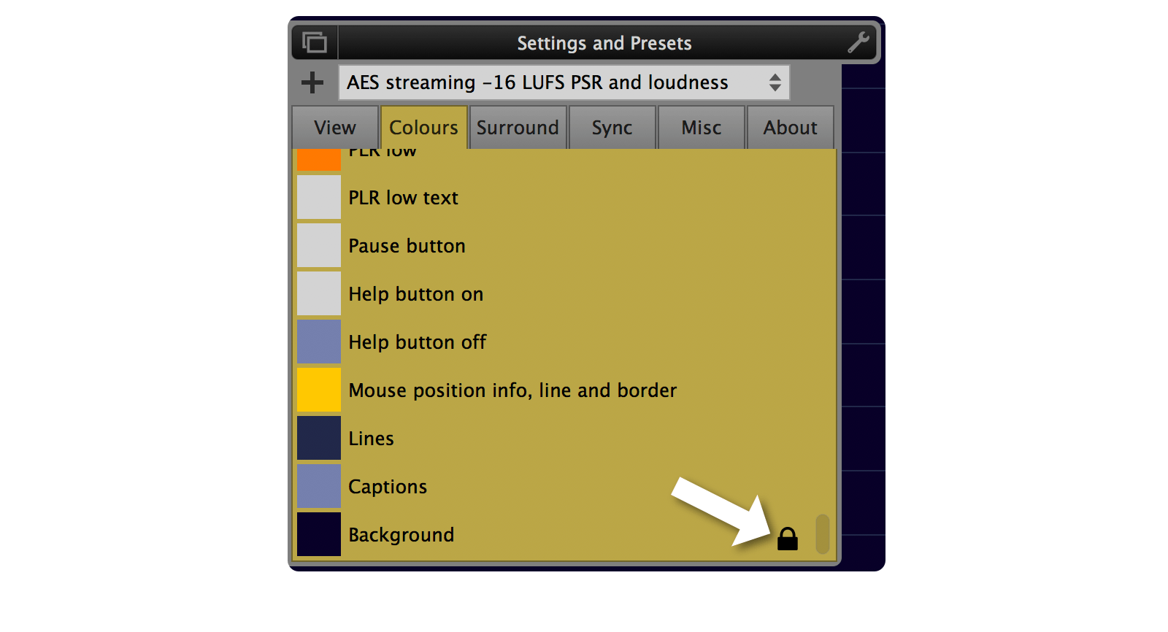Toggle the padlock lock icon
The image size is (1168, 632).
787,539
